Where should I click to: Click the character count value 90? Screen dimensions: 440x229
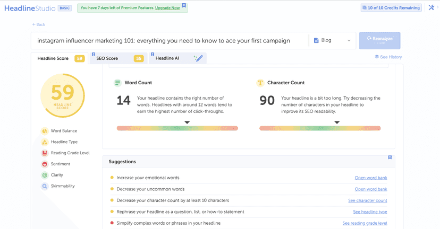pyautogui.click(x=267, y=101)
